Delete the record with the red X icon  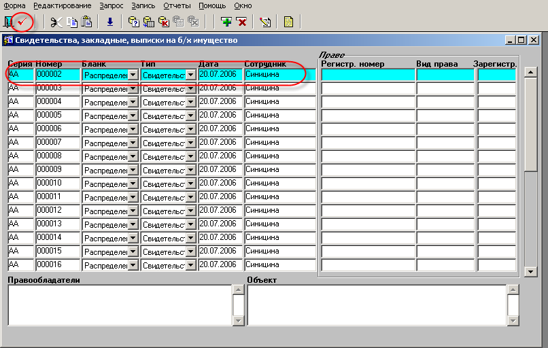pyautogui.click(x=242, y=22)
